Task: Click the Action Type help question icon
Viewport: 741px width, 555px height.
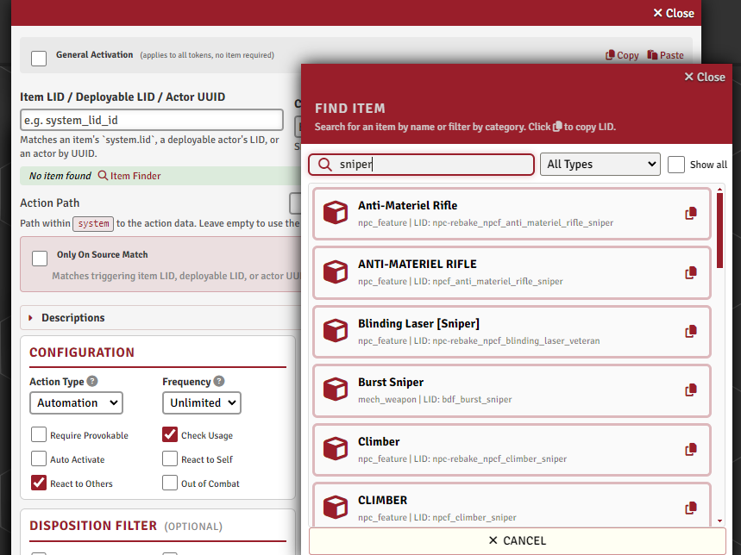Action: coord(92,381)
